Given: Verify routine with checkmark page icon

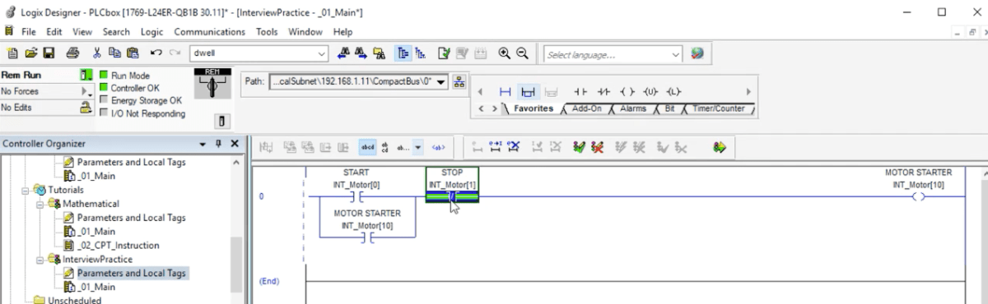Looking at the screenshot, I should (x=445, y=53).
